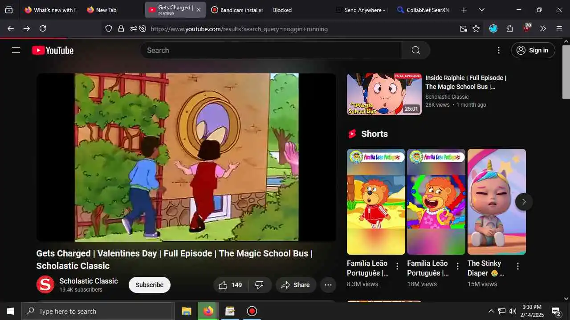This screenshot has width=570, height=320.
Task: Open Bandicam recorder from taskbar
Action: (x=252, y=311)
